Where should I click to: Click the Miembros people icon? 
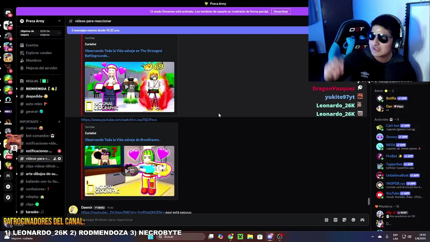(x=22, y=61)
